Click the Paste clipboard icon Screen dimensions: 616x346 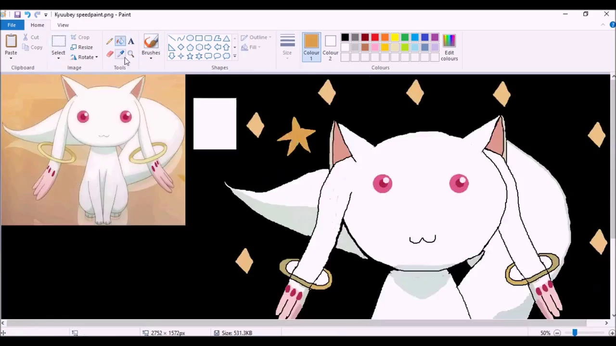pyautogui.click(x=11, y=41)
